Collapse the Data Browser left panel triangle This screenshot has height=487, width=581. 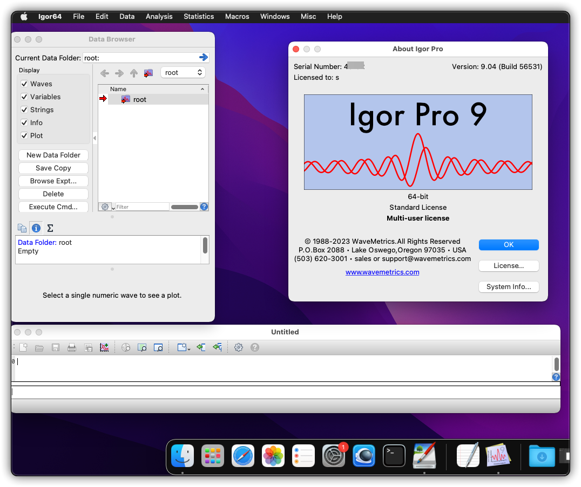tap(95, 138)
